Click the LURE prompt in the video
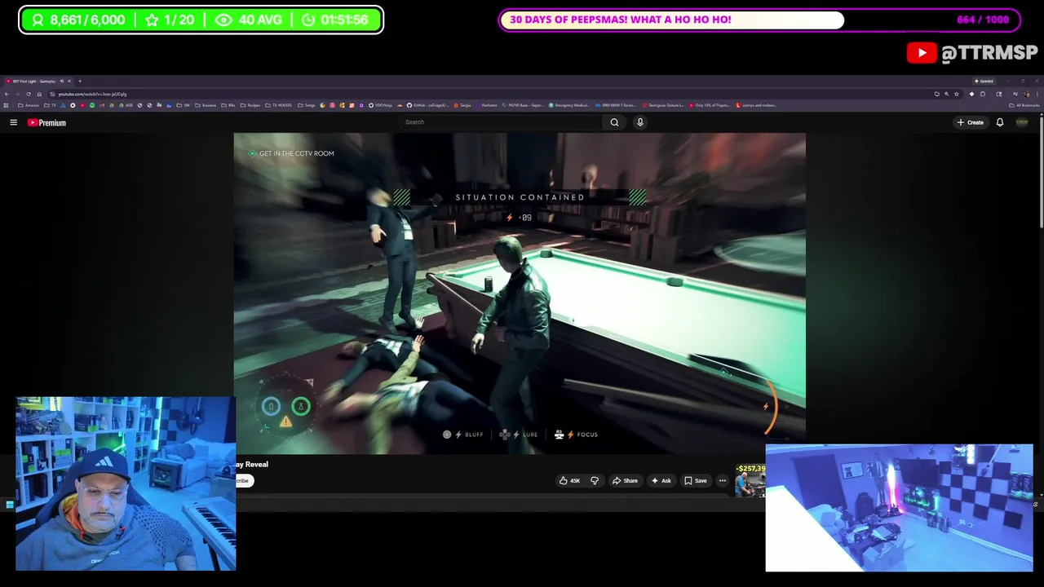The height and width of the screenshot is (587, 1044). coord(519,435)
